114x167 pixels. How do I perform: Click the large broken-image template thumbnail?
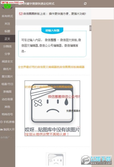click(x=52, y=108)
